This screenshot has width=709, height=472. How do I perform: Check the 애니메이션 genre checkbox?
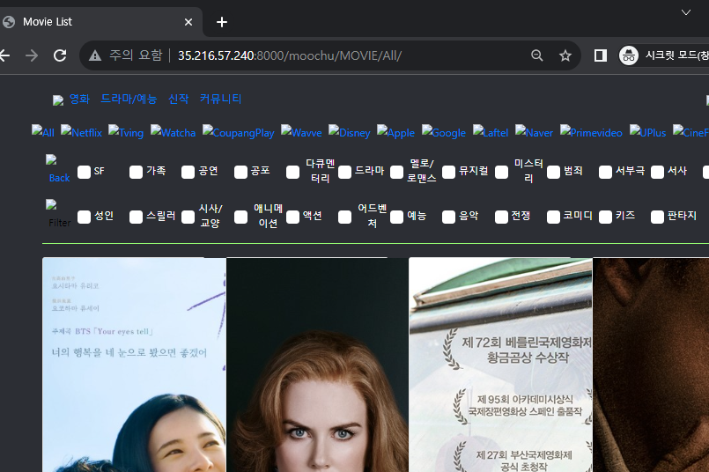tap(241, 217)
